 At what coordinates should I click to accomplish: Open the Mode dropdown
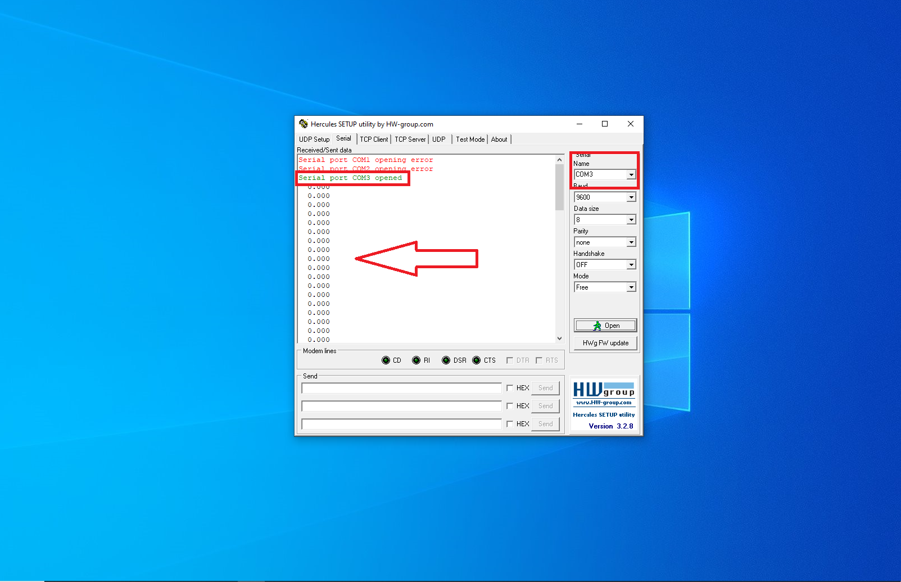[631, 287]
